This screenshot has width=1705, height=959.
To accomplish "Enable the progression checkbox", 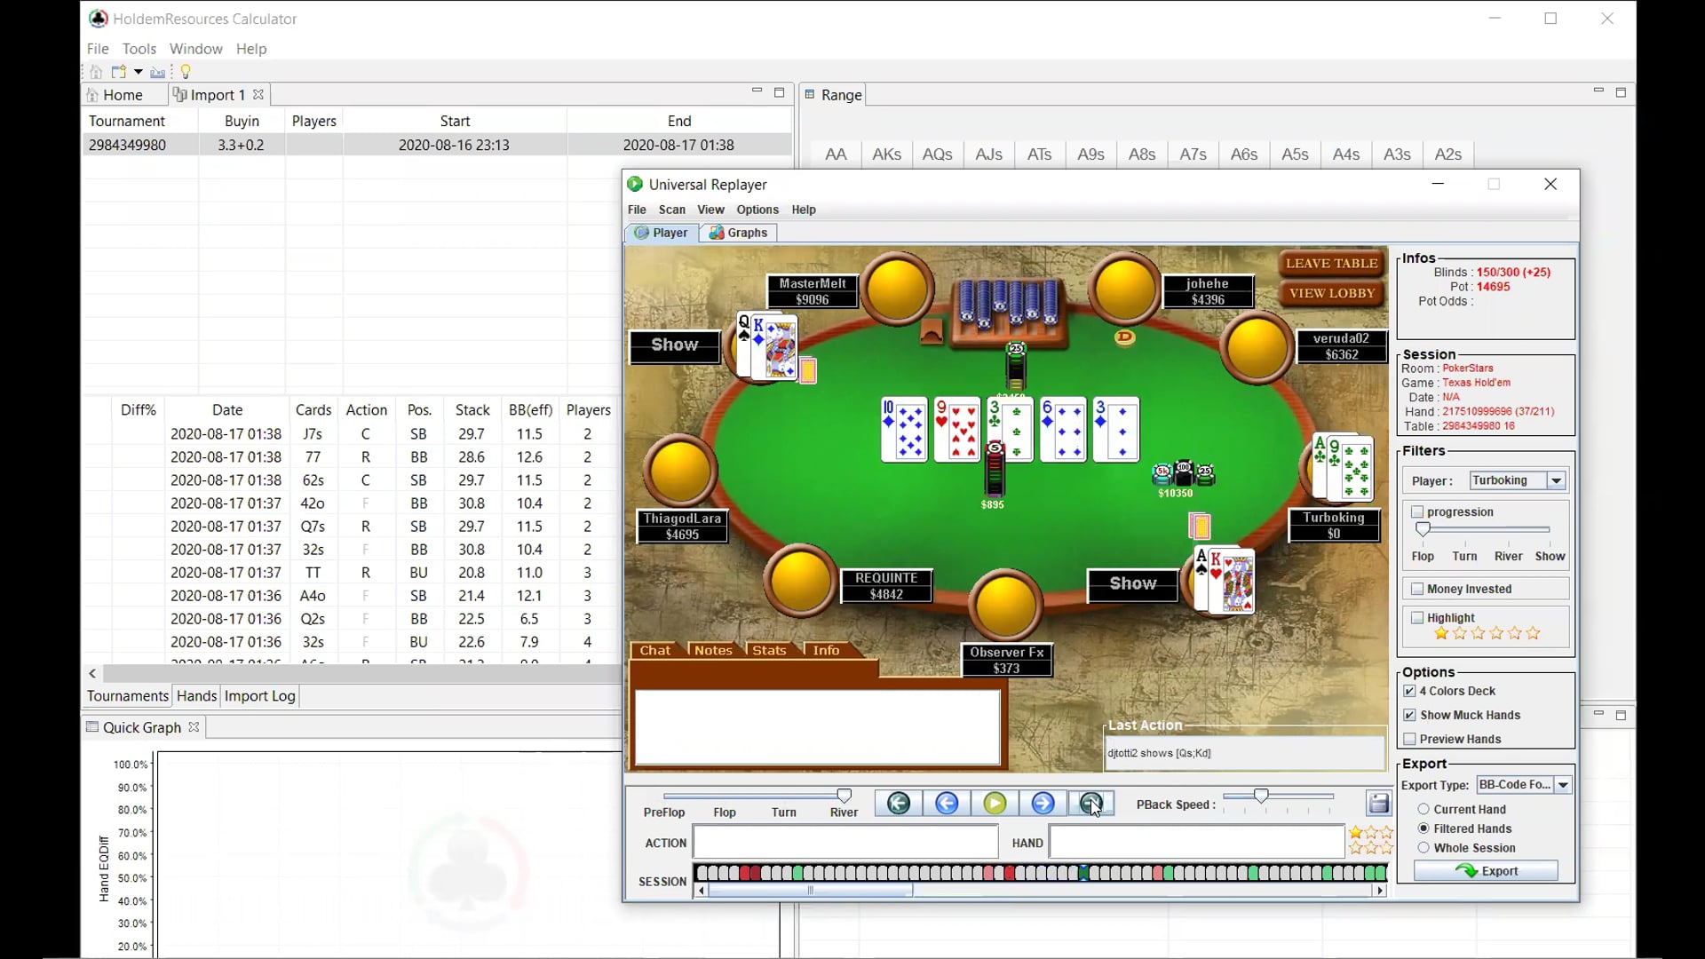I will 1417,512.
